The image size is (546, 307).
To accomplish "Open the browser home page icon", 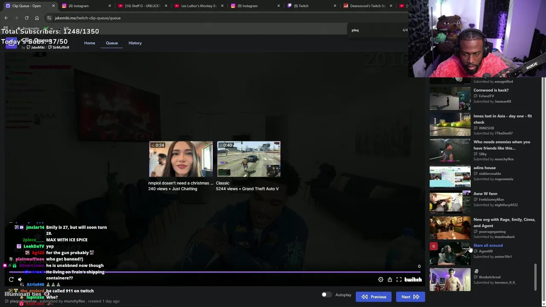I will tap(37, 18).
